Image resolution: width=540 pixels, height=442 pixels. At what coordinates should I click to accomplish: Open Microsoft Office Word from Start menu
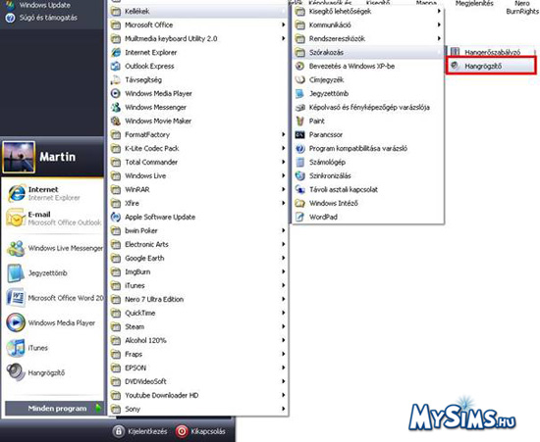coord(53,298)
